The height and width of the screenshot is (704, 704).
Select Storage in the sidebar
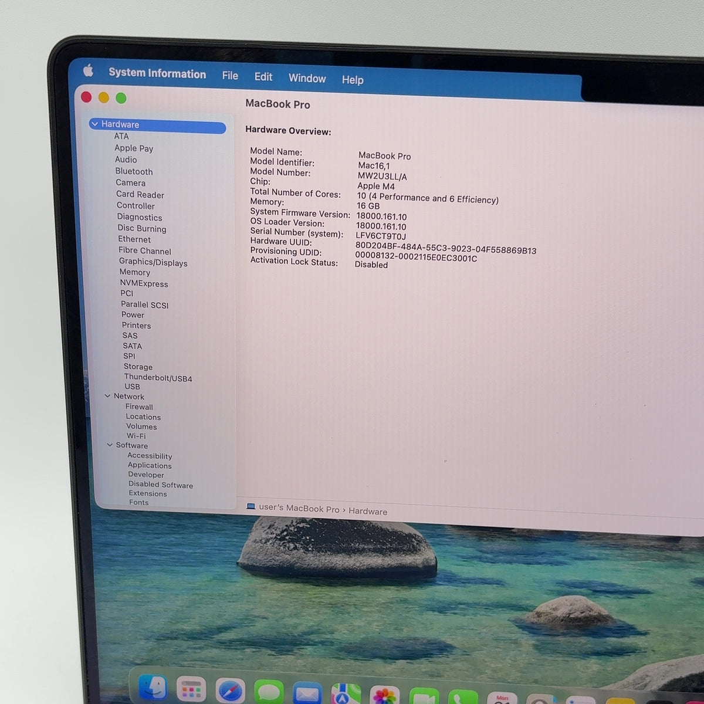click(138, 367)
